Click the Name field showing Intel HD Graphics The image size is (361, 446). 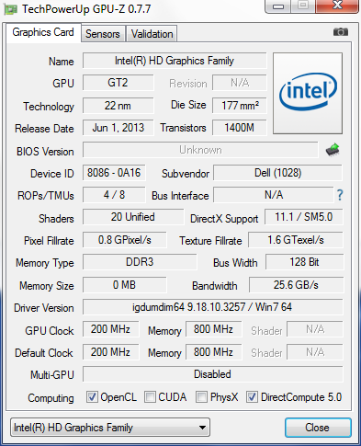[x=175, y=61]
